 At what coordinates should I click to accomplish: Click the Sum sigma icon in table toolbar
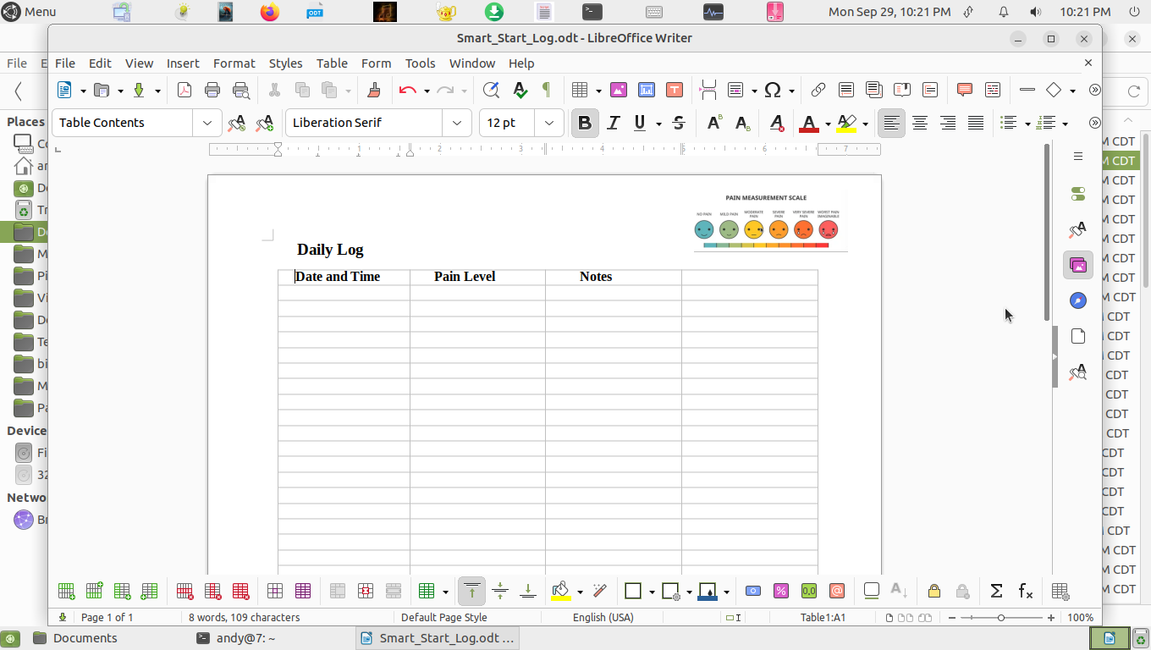tap(996, 591)
